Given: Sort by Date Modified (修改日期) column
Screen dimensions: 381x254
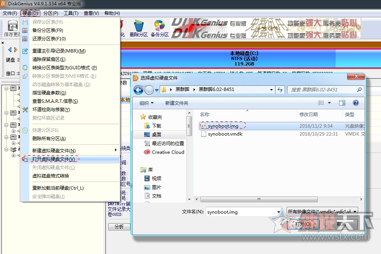Looking at the screenshot, I should pos(320,114).
